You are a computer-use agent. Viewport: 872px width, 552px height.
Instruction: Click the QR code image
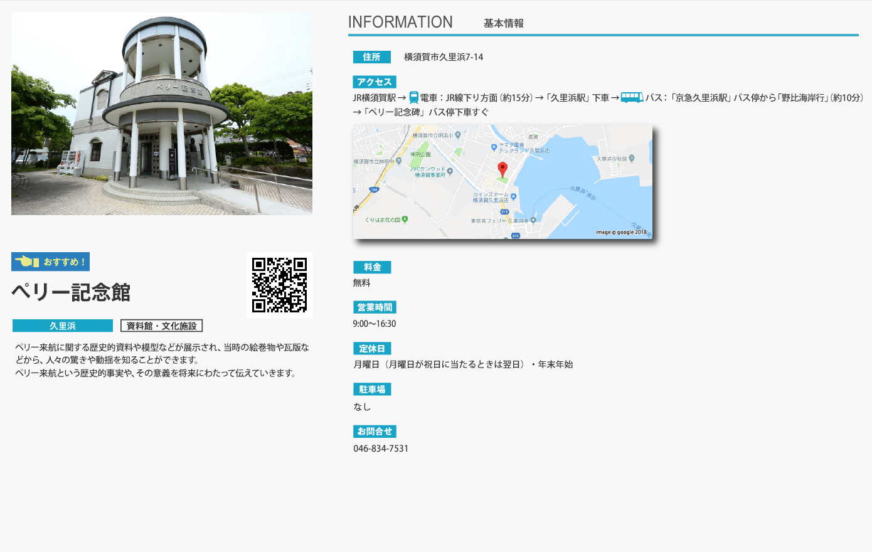coord(279,285)
